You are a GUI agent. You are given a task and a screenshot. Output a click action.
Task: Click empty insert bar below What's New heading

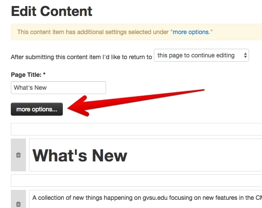(136, 180)
